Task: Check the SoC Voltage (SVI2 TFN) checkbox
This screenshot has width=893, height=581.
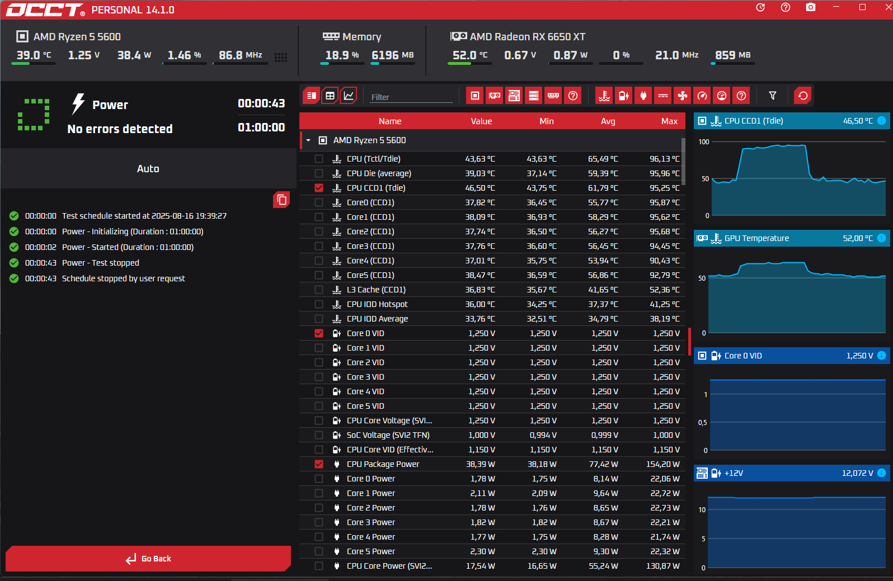Action: pos(319,435)
